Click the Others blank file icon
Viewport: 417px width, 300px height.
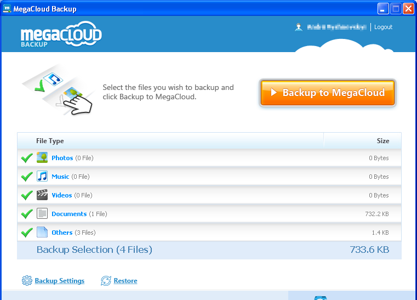[x=42, y=232]
